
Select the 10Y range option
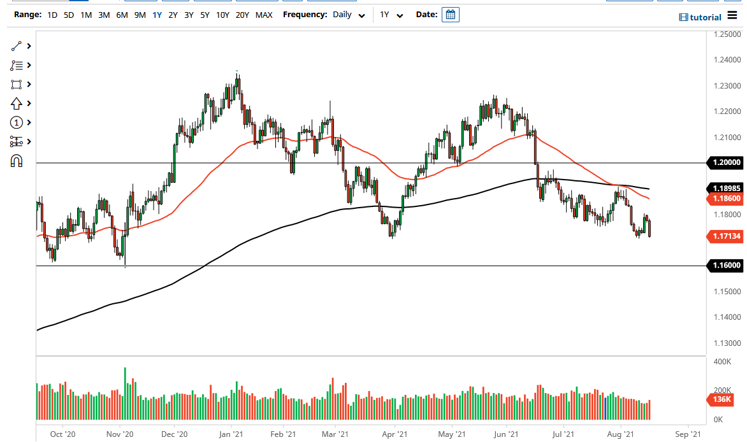(222, 15)
